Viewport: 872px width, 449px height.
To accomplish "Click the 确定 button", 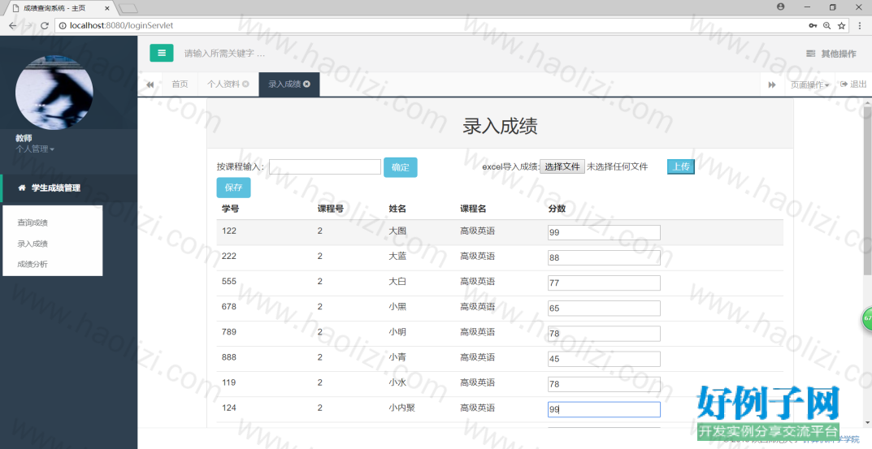I will click(x=401, y=167).
